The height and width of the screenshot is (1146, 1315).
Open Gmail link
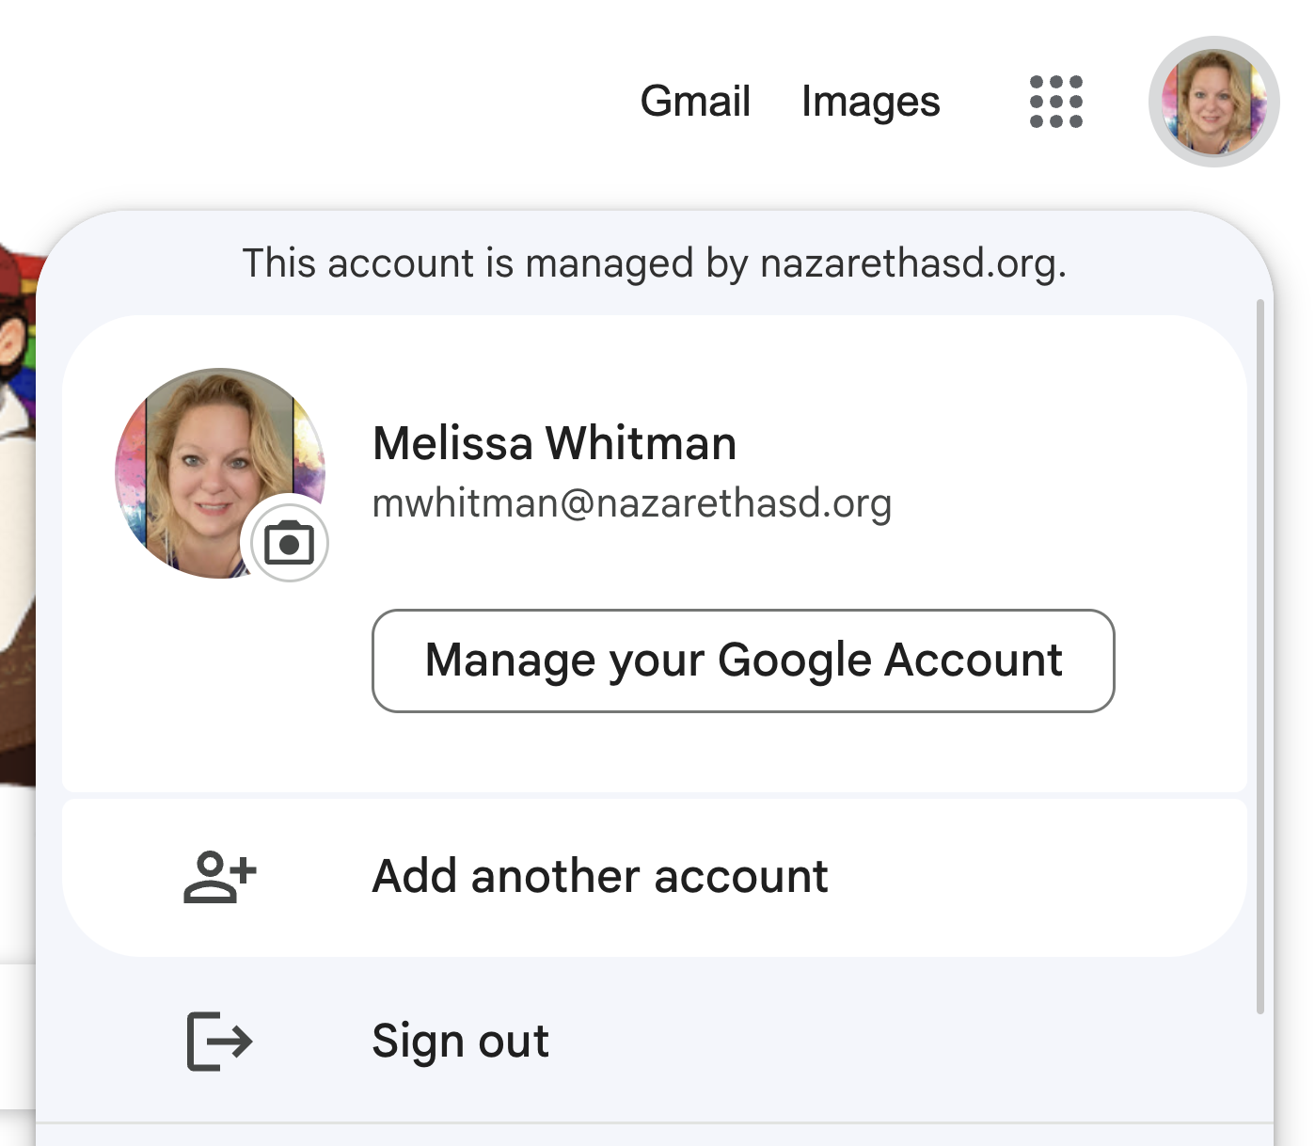point(695,102)
